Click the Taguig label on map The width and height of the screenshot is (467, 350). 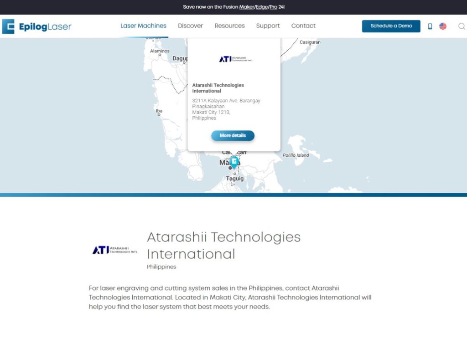235,179
